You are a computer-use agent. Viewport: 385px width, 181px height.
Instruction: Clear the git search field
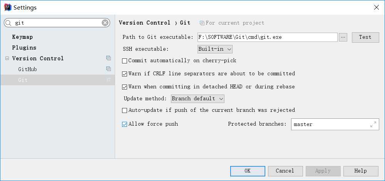105,23
